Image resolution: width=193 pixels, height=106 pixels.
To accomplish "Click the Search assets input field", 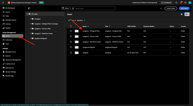I will click(x=94, y=8).
